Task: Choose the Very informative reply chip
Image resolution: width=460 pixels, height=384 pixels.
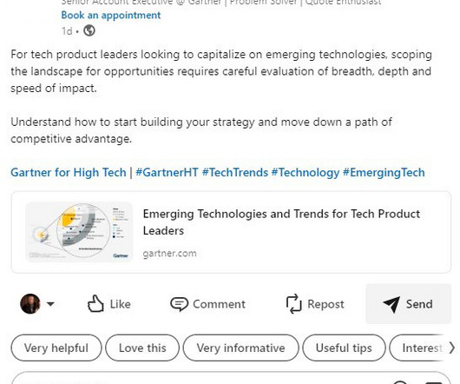Action: (x=241, y=348)
